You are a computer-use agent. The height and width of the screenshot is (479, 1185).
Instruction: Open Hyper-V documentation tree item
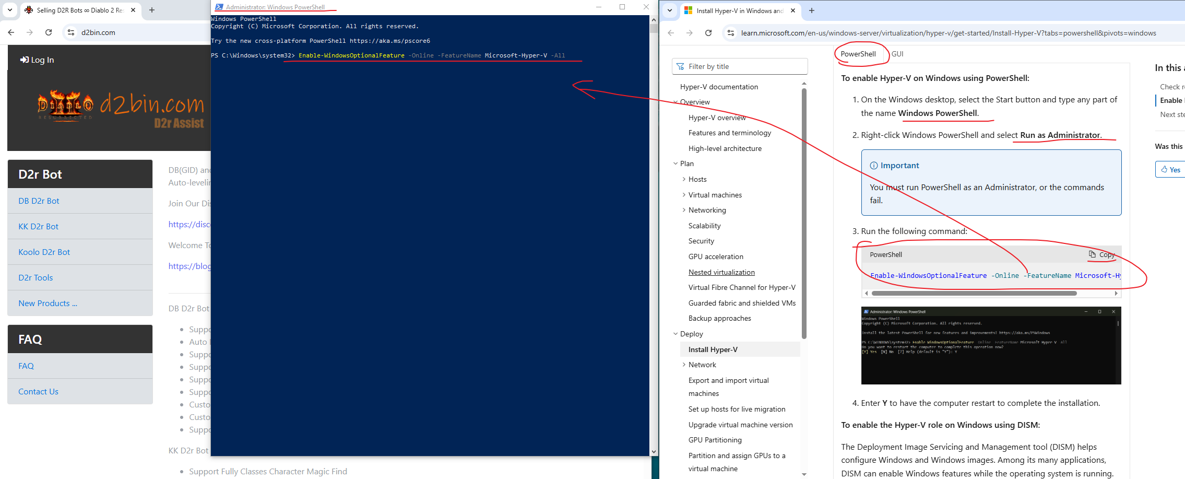pyautogui.click(x=719, y=87)
